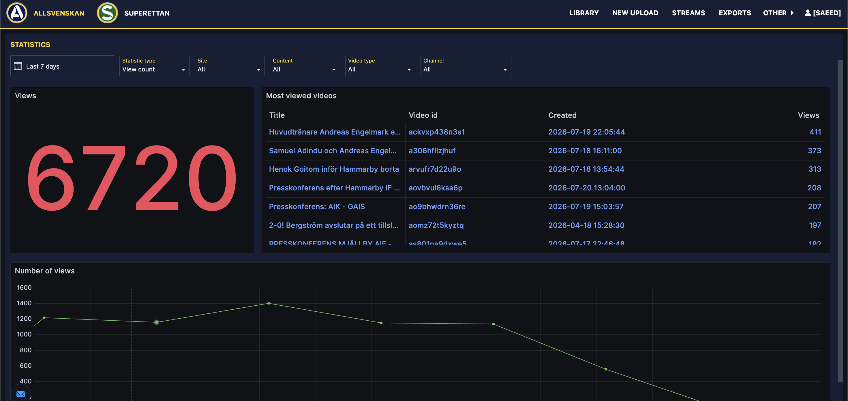The height and width of the screenshot is (401, 848).
Task: Click the highlighted chart data point near 1150
Action: click(x=157, y=322)
